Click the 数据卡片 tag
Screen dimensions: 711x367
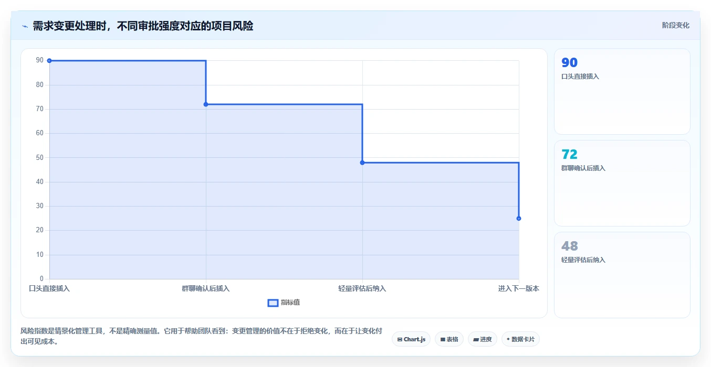(x=520, y=339)
